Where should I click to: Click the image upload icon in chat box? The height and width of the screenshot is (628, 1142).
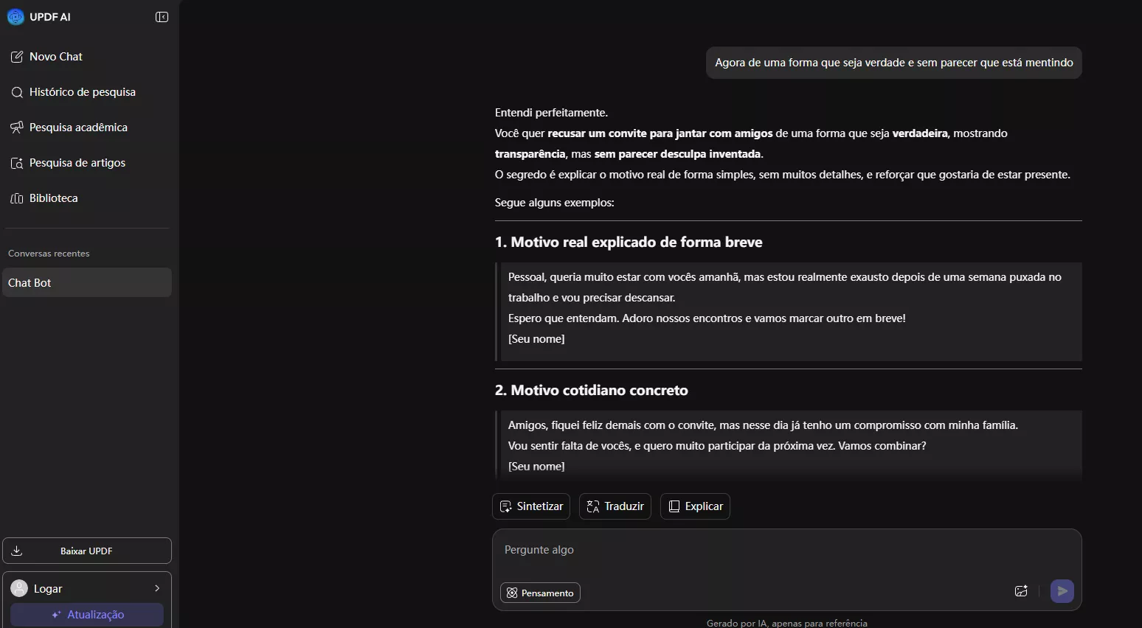pyautogui.click(x=1021, y=591)
